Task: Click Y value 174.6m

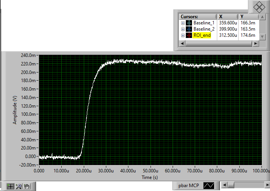Action: [247, 35]
